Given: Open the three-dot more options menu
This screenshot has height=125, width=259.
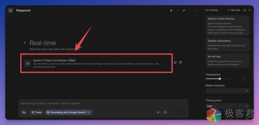Looking at the screenshot, I should tap(196, 10).
